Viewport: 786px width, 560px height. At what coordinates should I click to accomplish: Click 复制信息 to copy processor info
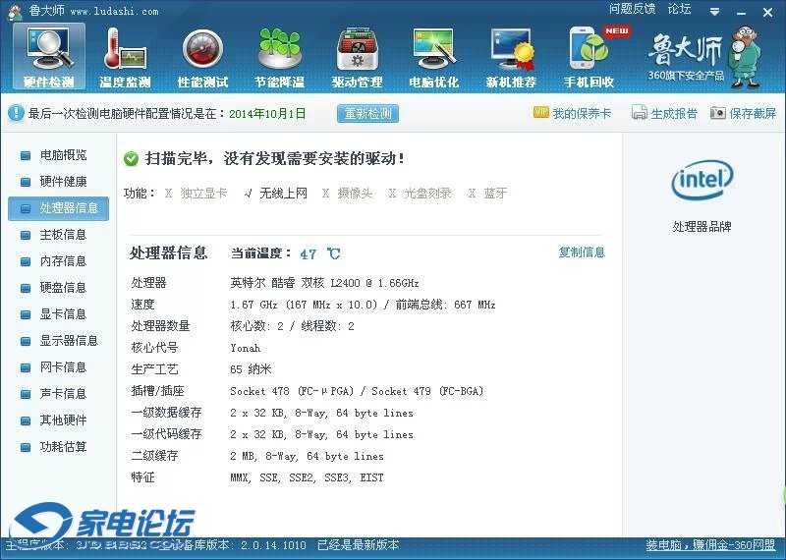[x=582, y=252]
